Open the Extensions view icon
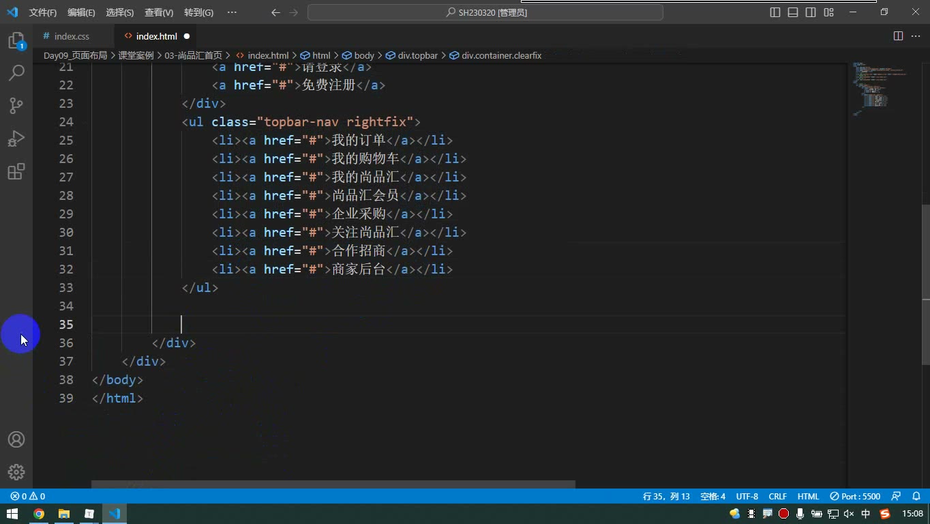The image size is (930, 524). click(x=16, y=171)
